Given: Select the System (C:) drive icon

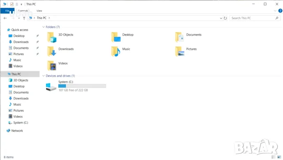Looking at the screenshot, I should click(51, 87).
